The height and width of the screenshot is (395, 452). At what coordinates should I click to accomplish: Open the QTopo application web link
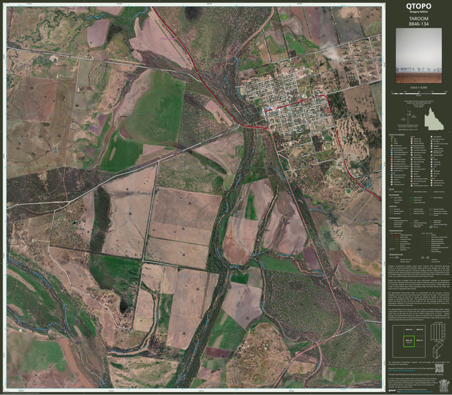[402, 370]
